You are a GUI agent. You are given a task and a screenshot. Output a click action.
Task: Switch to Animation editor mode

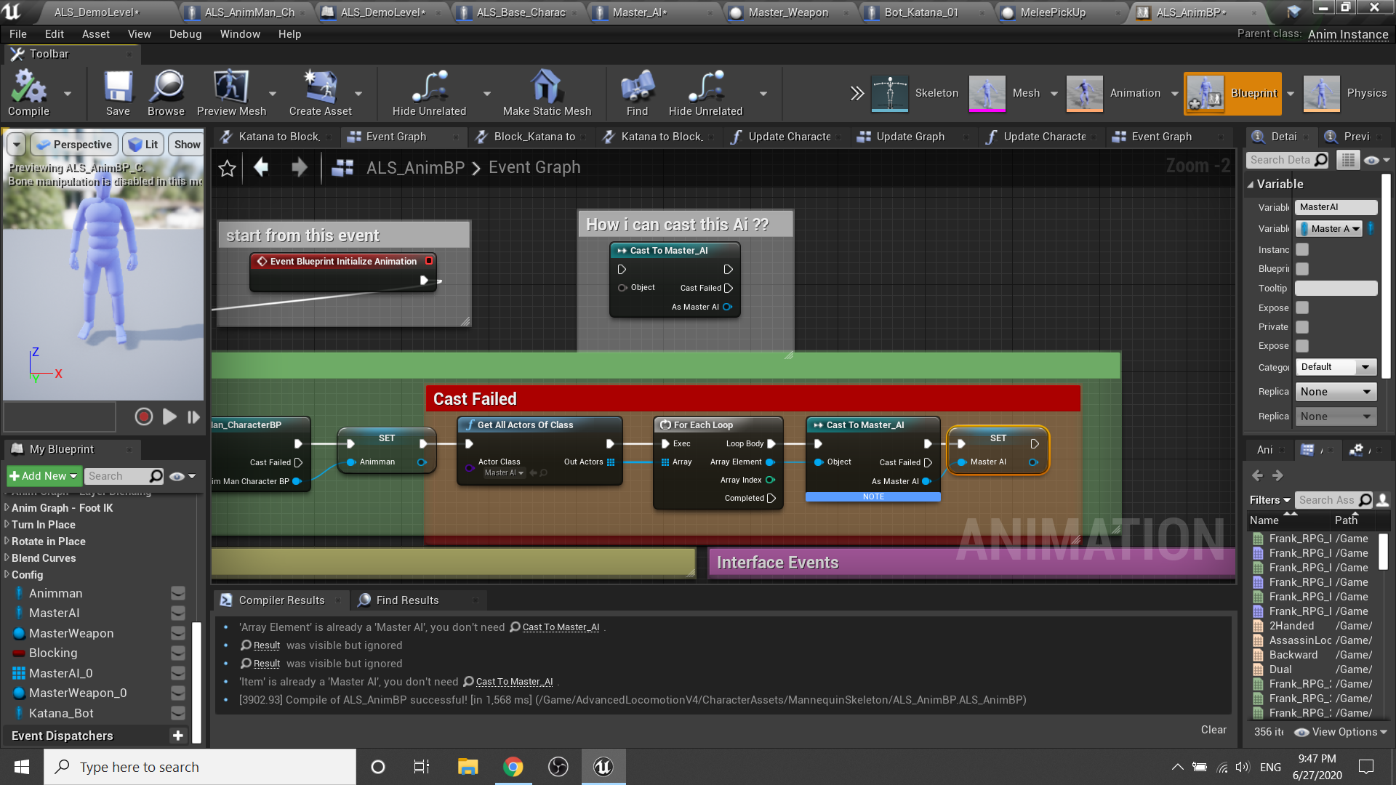click(1113, 93)
